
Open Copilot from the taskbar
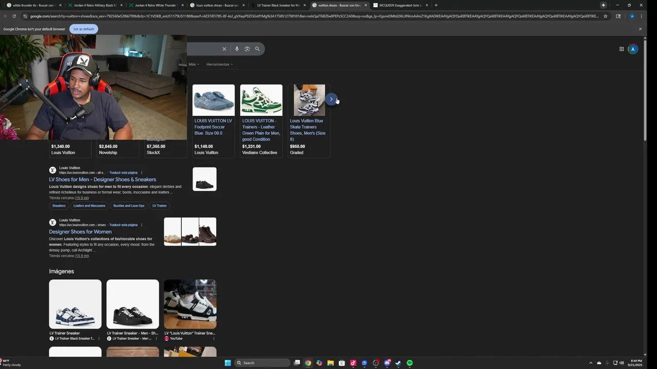(319, 363)
